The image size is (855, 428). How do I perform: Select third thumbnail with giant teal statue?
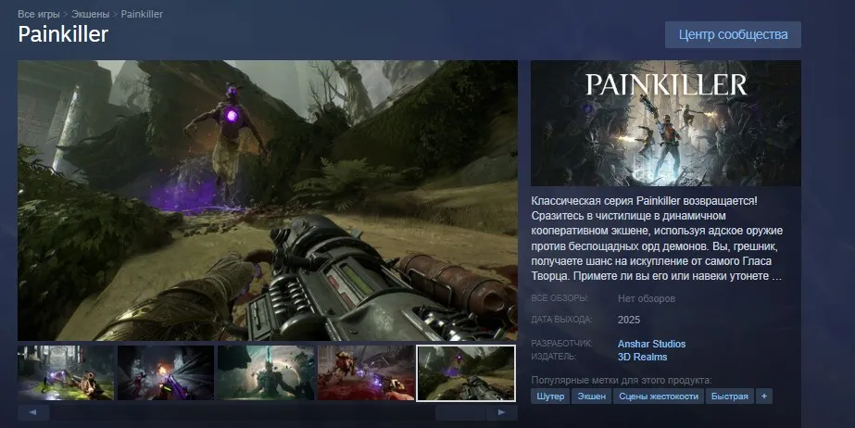click(266, 373)
